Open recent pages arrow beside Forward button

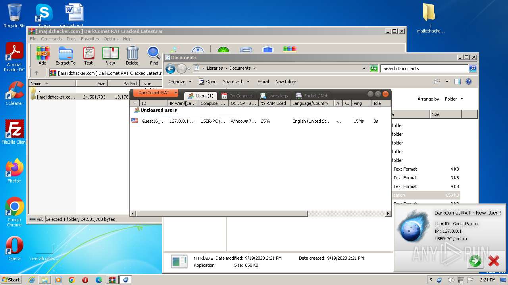pyautogui.click(x=189, y=68)
